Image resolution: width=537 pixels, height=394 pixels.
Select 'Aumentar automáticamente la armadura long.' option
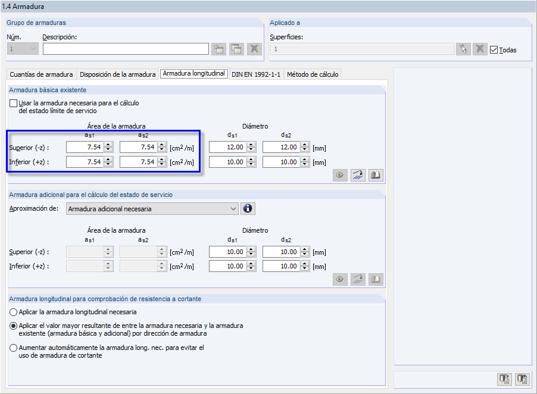13,348
